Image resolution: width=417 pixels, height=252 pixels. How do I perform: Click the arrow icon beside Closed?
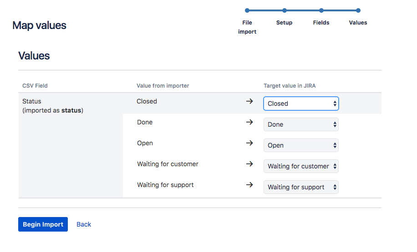tap(249, 101)
